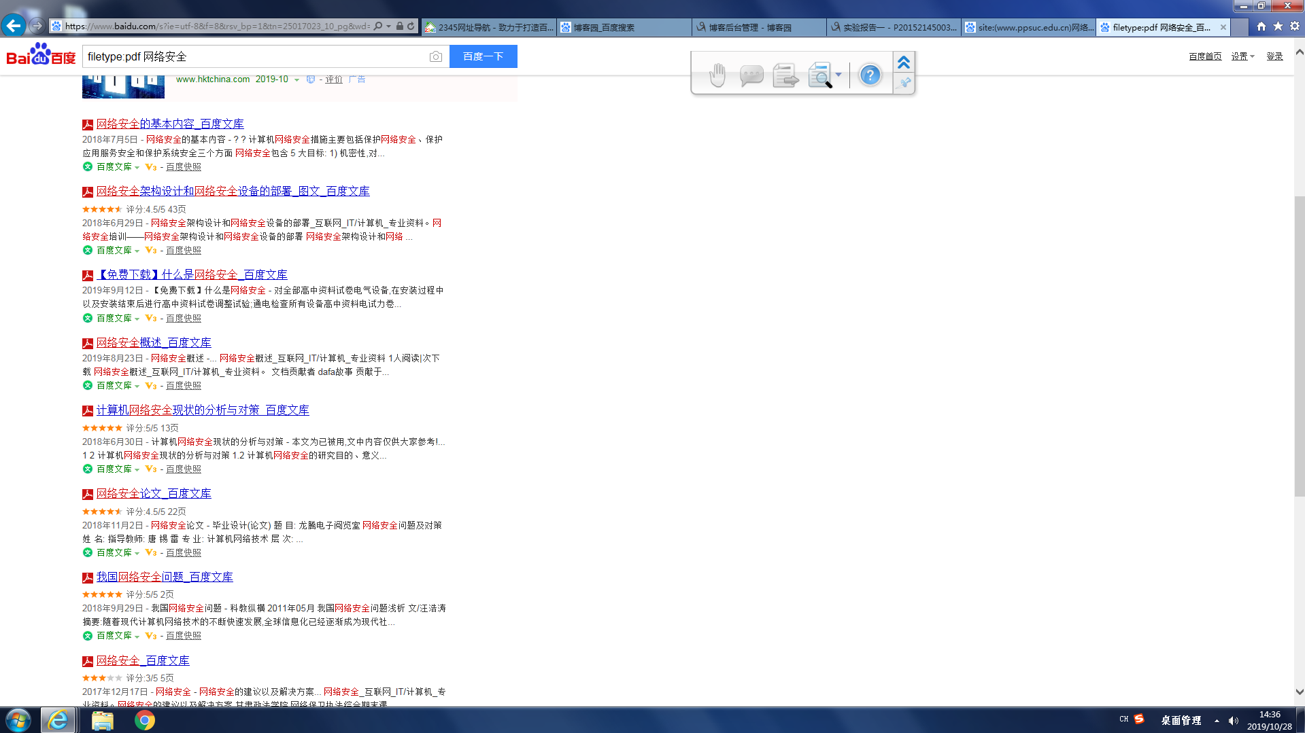Viewport: 1305px width, 733px height.
Task: Click the hktchina ad thumbnail image
Action: tap(123, 86)
